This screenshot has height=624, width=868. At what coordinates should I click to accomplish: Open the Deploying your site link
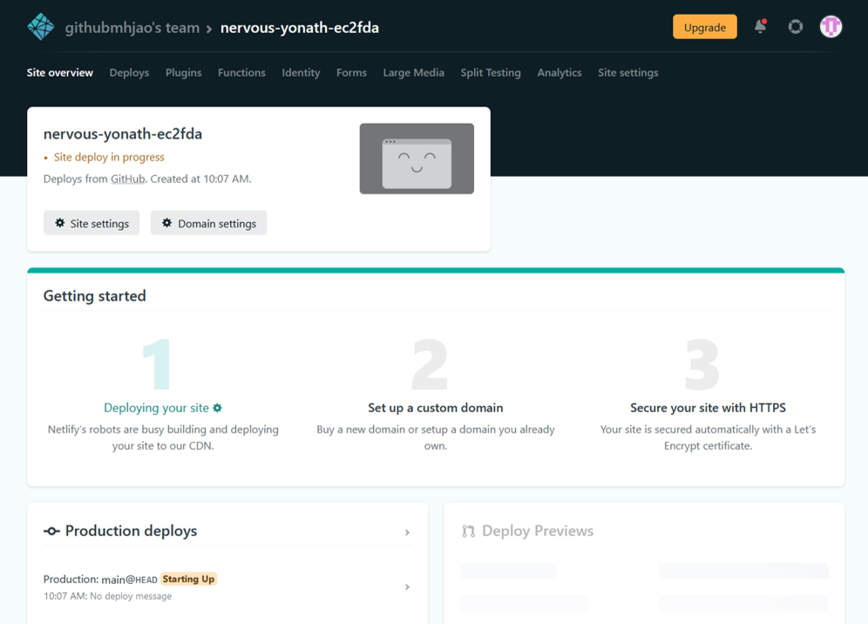tap(156, 408)
